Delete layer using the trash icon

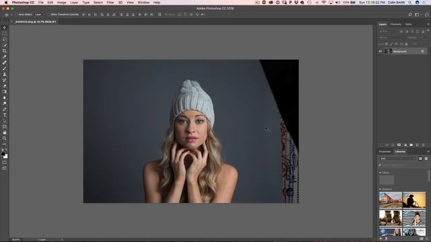(x=424, y=145)
